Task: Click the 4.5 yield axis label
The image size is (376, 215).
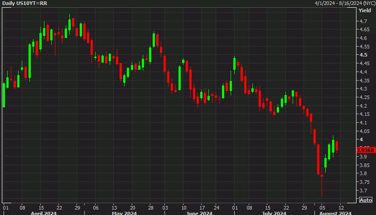Action: click(x=363, y=55)
